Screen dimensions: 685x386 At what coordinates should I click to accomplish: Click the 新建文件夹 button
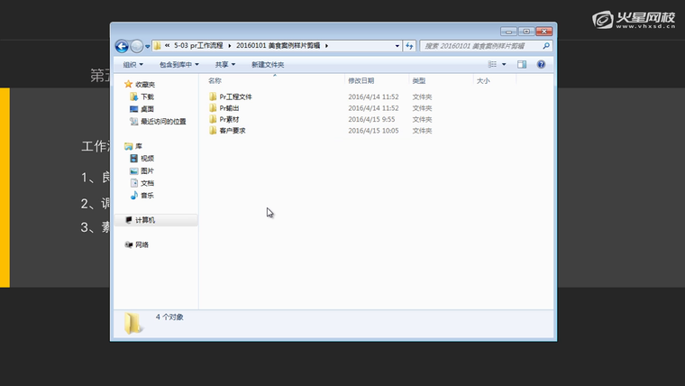click(268, 65)
